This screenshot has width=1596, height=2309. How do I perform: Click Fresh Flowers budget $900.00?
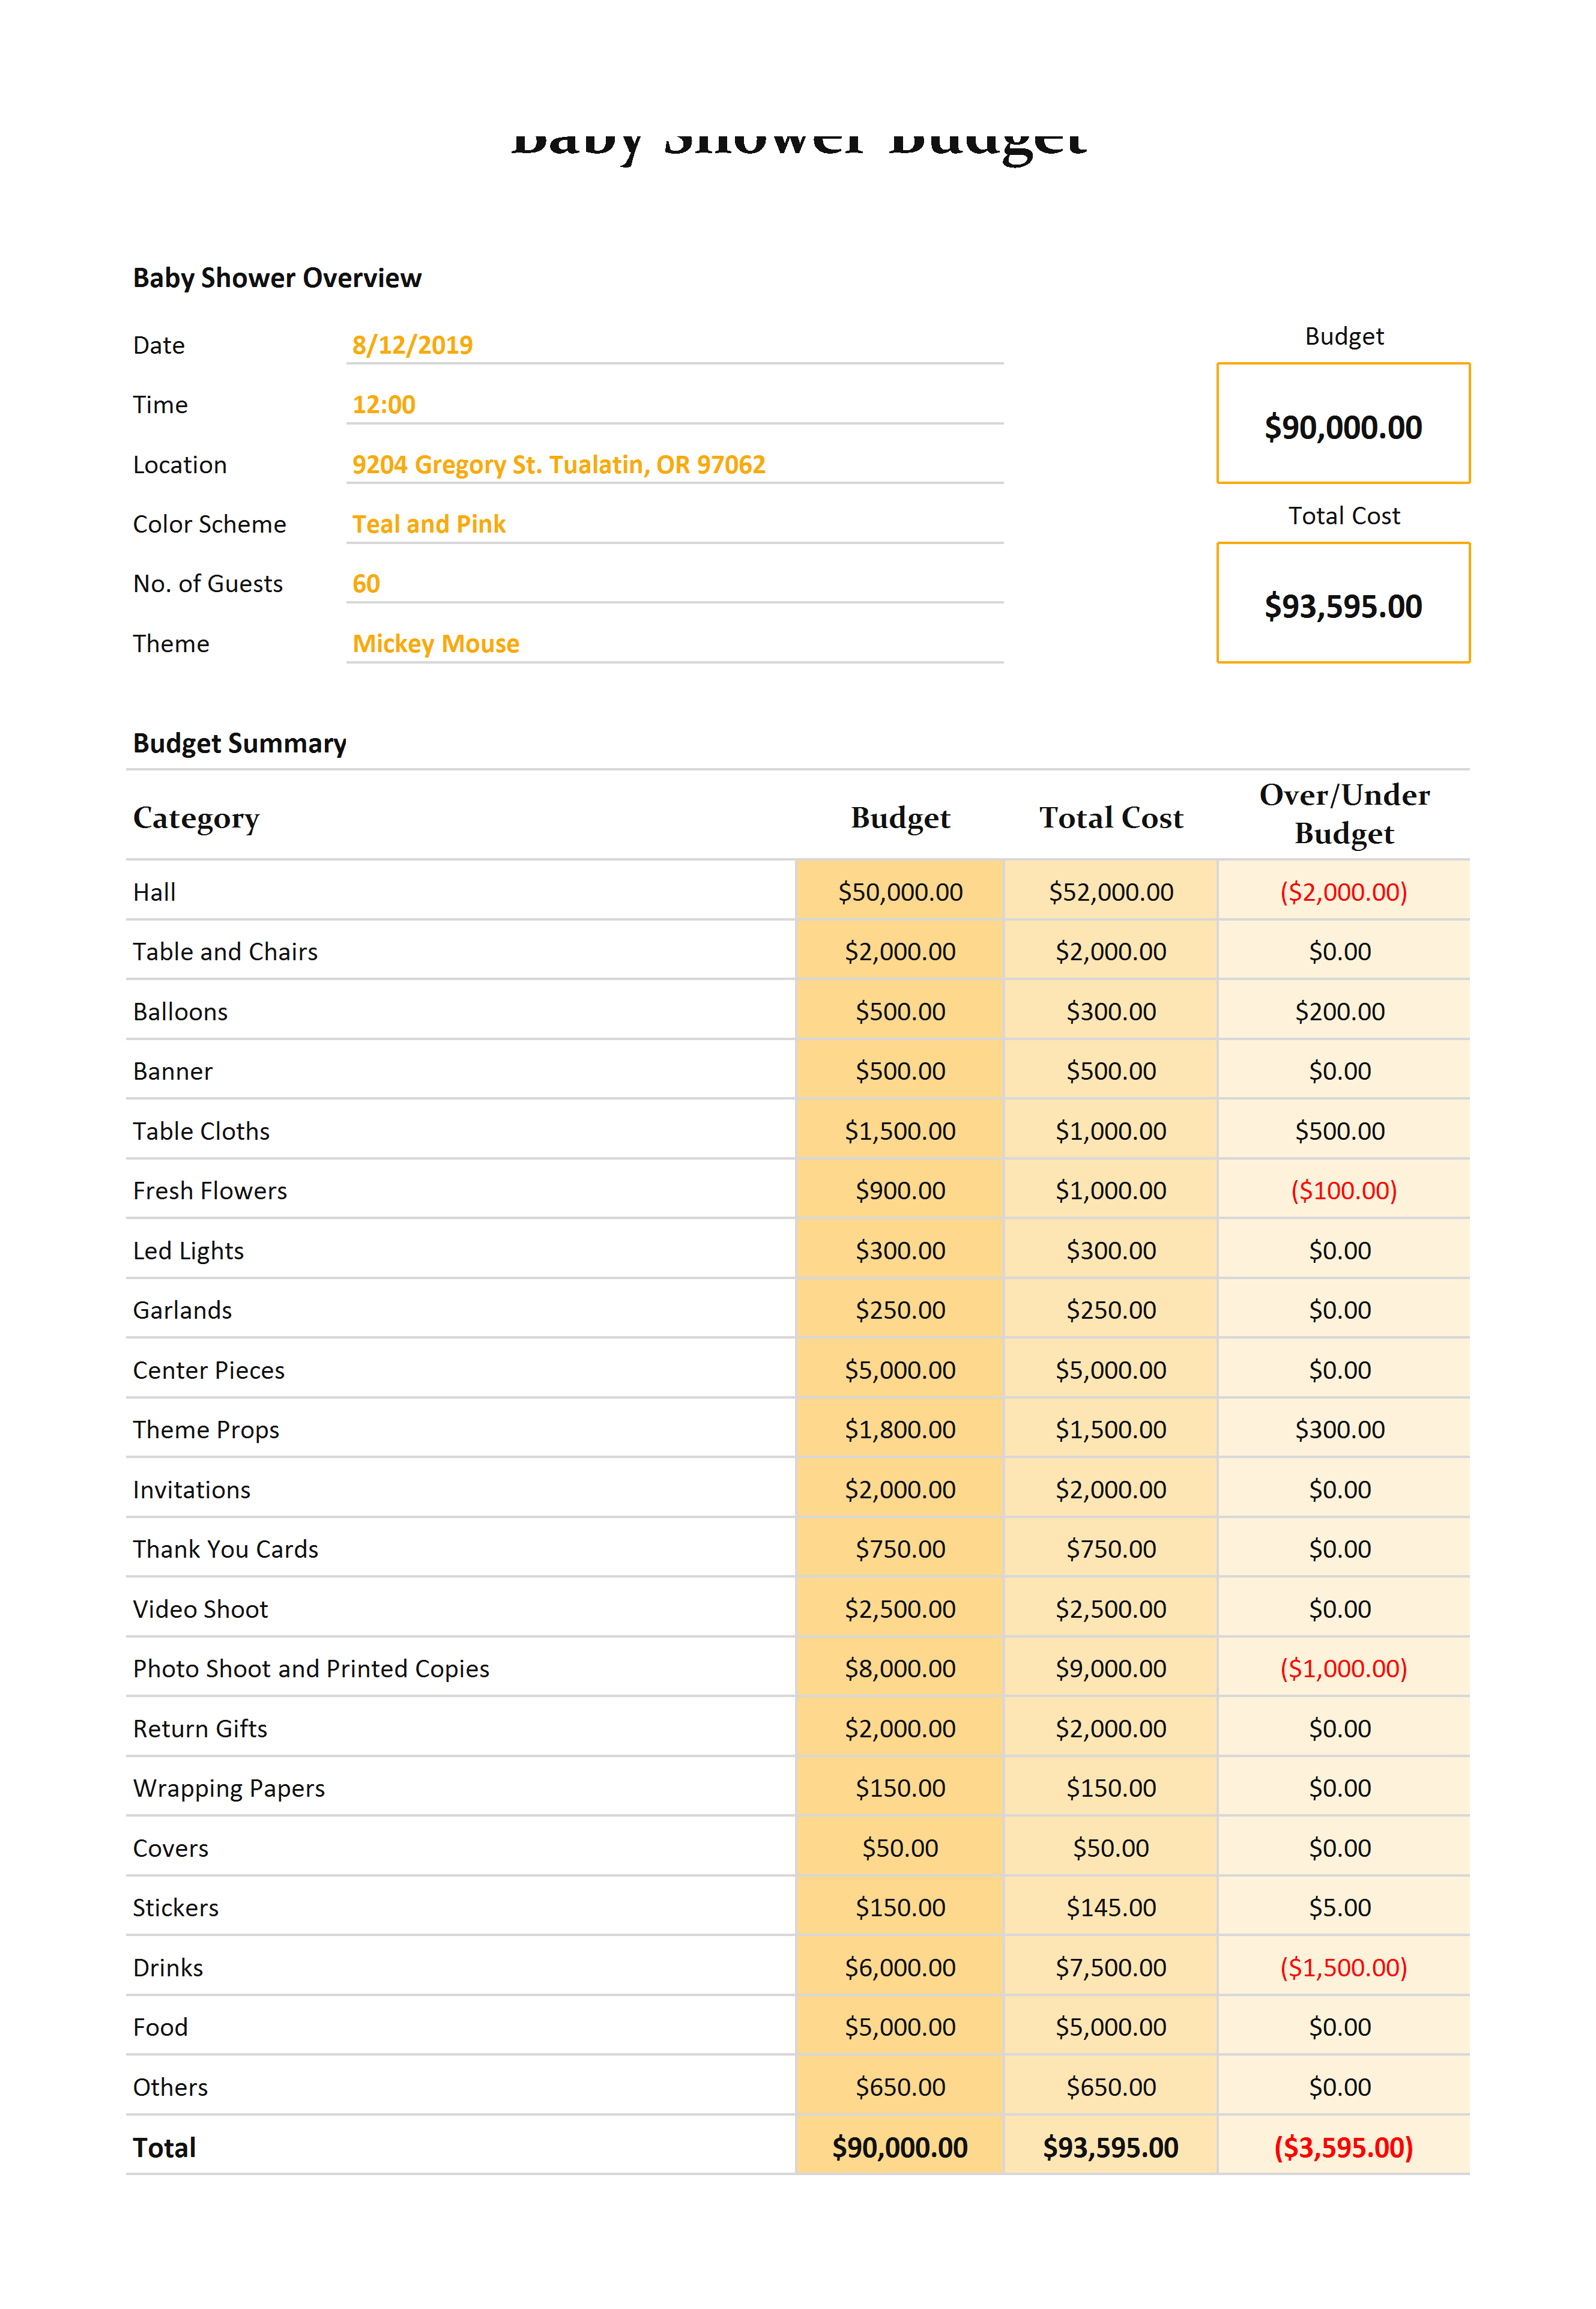coord(900,1191)
